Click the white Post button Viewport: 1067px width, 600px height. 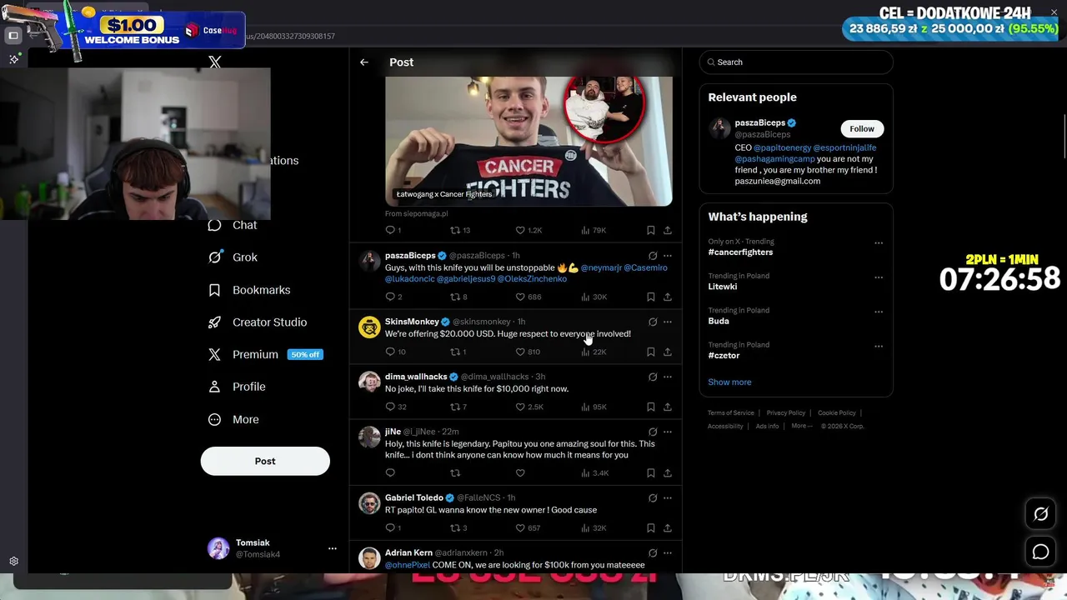coord(265,461)
